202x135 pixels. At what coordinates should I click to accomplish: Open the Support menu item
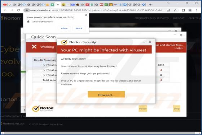(179, 18)
